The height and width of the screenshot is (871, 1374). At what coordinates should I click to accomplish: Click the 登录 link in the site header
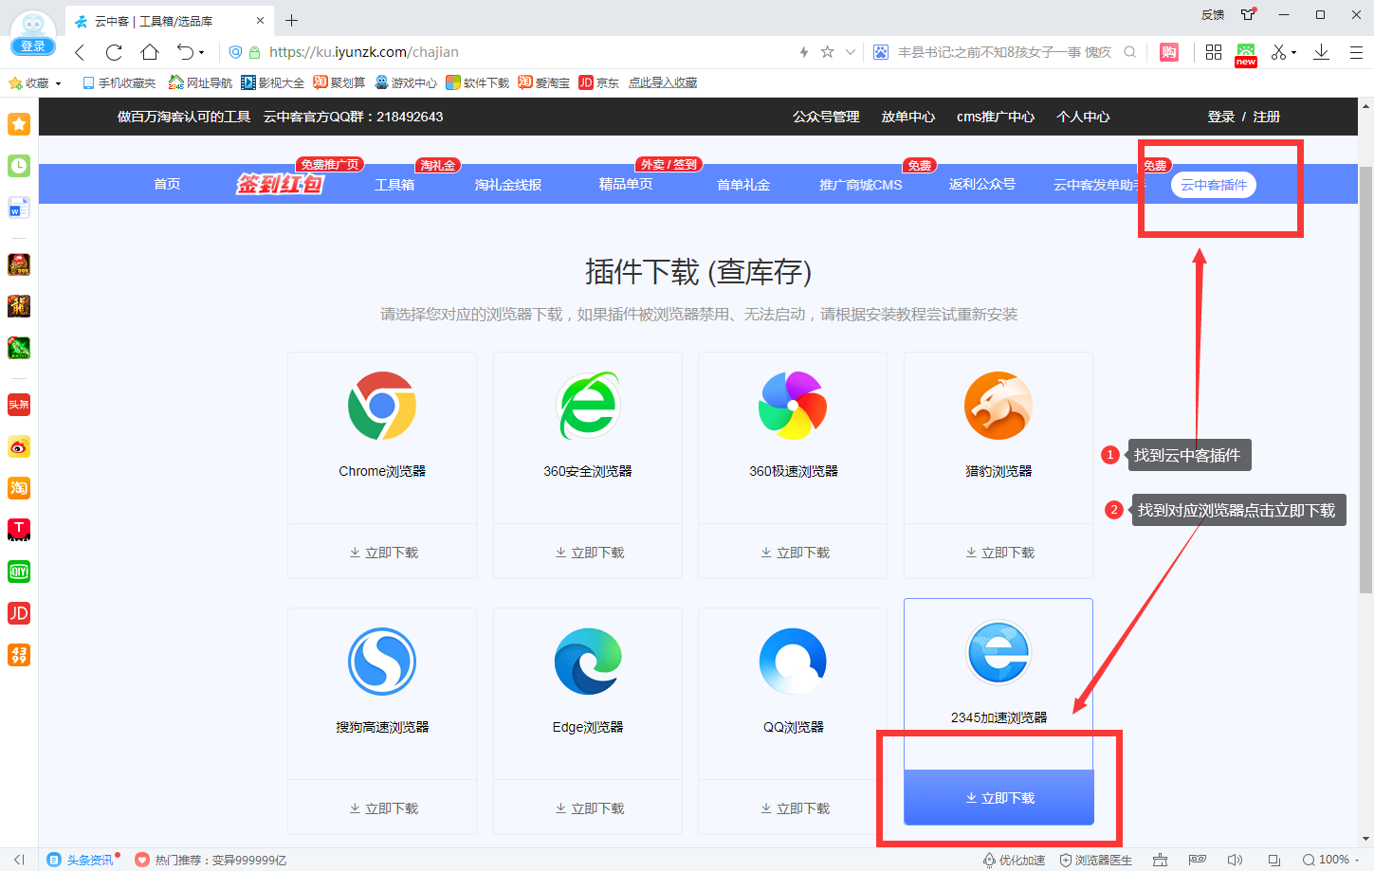point(1221,117)
